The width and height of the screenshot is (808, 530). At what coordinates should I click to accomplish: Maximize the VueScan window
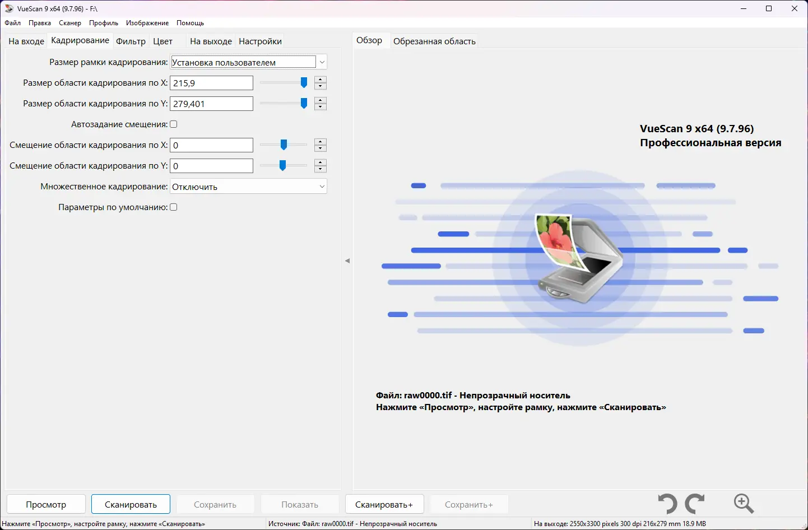[x=769, y=8]
